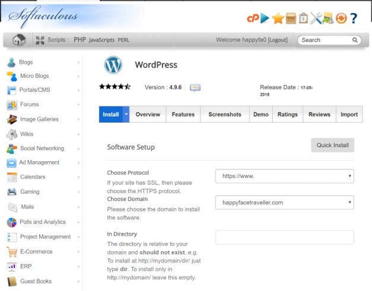Expand the Wikis category arrow
372x291 pixels.
[78, 135]
